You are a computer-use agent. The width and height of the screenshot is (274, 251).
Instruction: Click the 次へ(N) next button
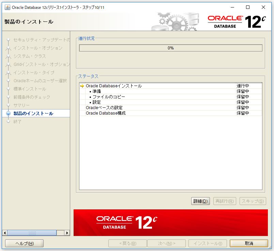coord(167,243)
